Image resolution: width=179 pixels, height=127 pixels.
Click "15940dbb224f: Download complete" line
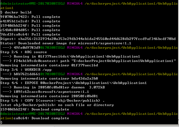pos(35,109)
